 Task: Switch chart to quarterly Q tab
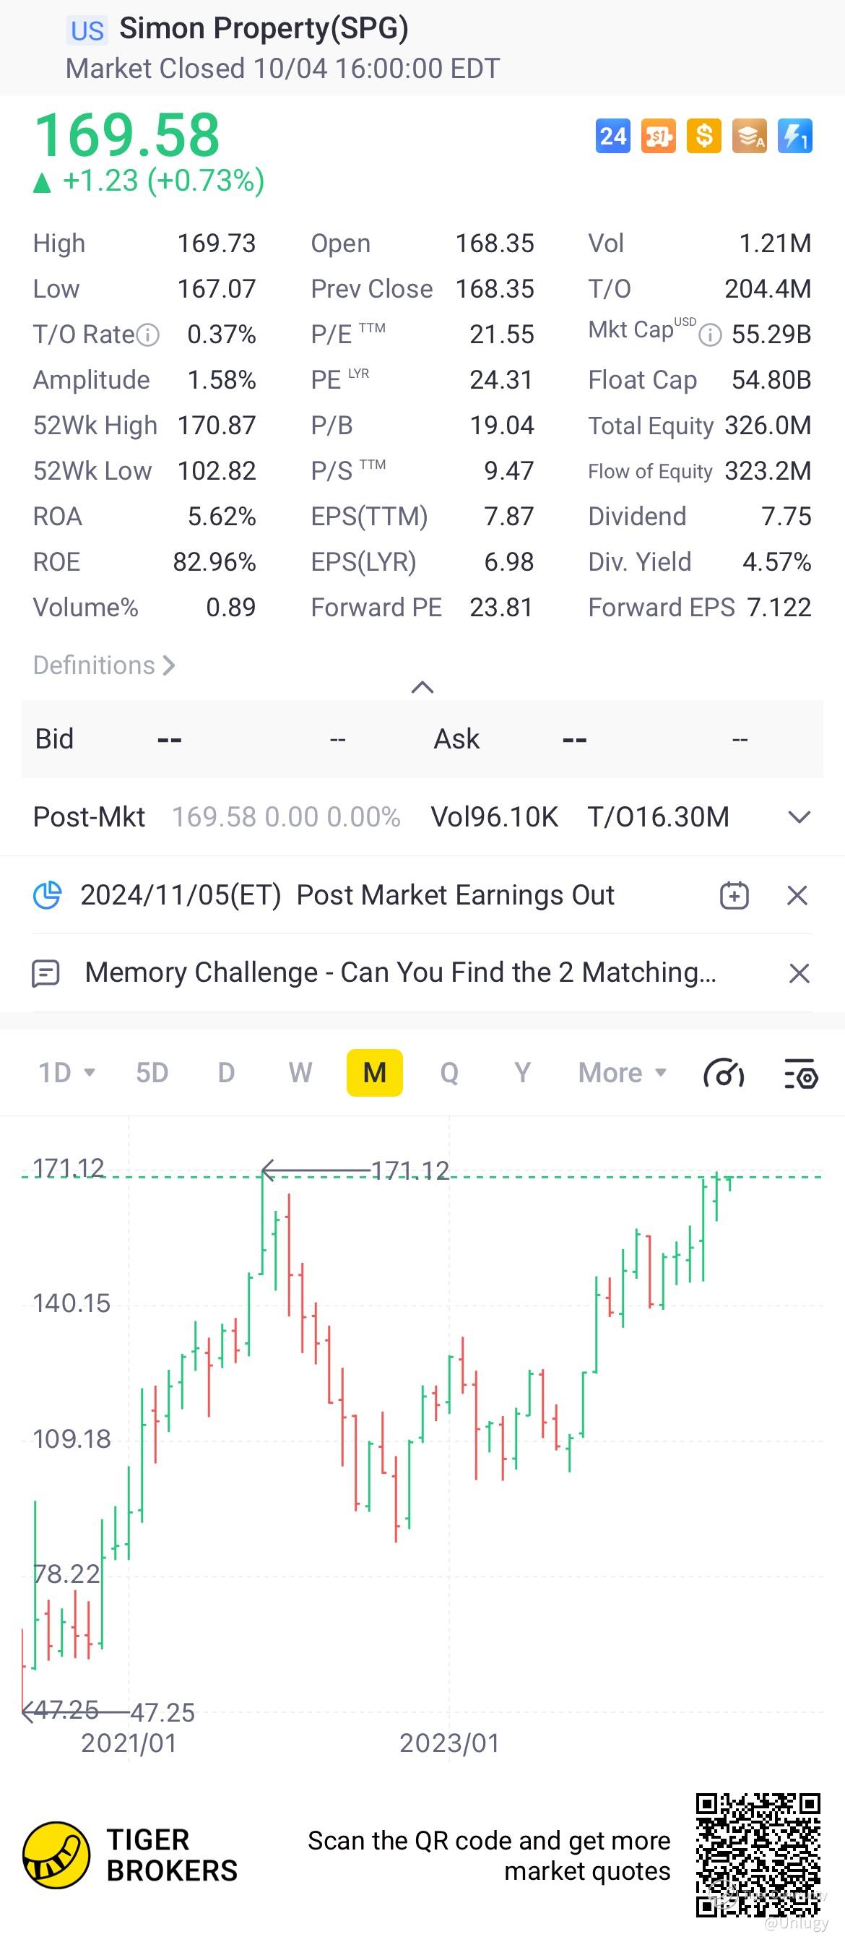click(449, 1072)
